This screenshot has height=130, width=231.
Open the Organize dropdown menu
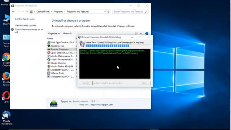[x=54, y=34]
